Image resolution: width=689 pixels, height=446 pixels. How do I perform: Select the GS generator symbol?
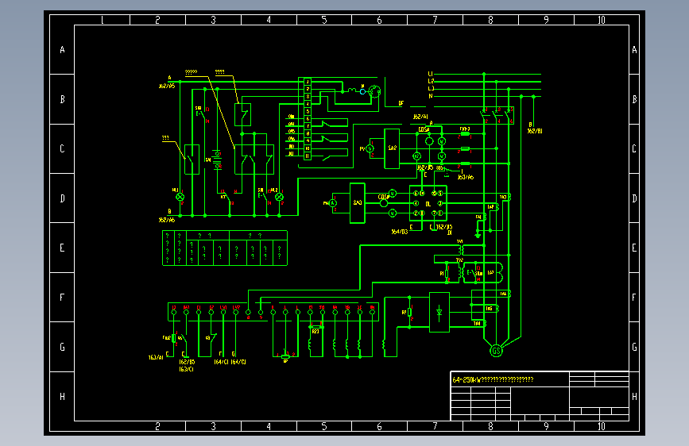point(496,351)
